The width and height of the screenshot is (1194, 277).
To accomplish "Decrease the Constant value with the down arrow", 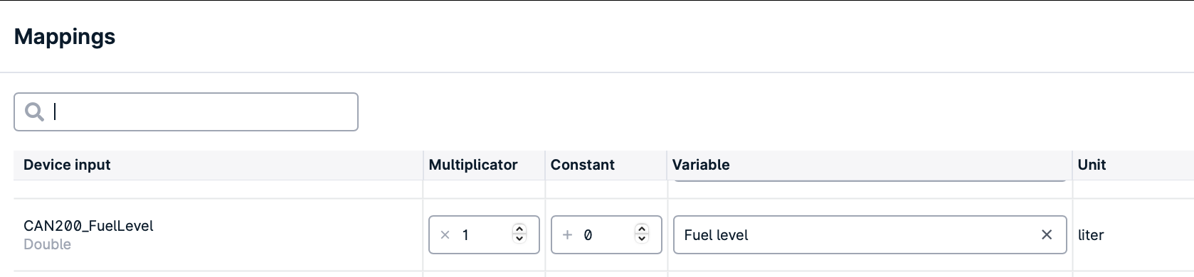I will point(642,239).
